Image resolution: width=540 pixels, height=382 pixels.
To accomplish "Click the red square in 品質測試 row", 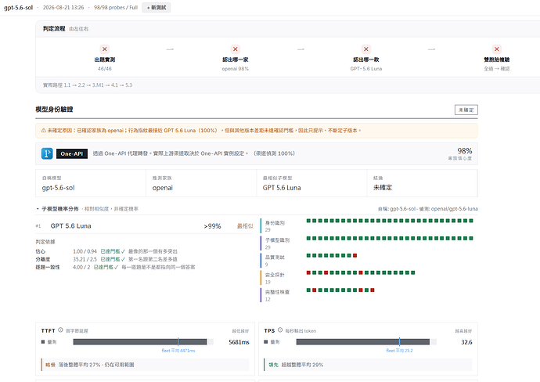I will coord(355,255).
